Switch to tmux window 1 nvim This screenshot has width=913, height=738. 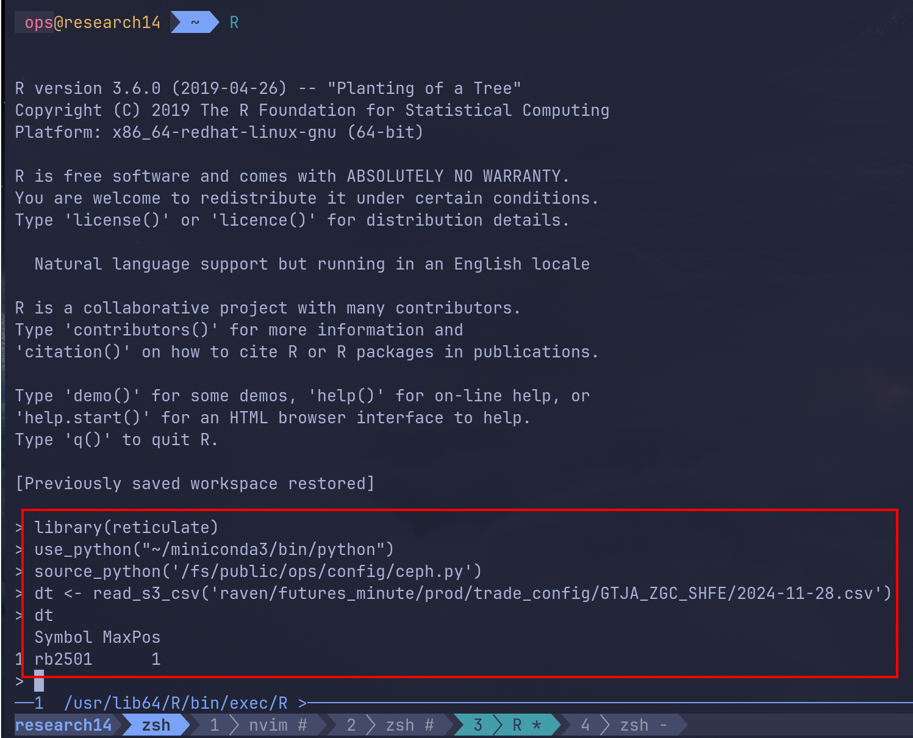tap(258, 725)
